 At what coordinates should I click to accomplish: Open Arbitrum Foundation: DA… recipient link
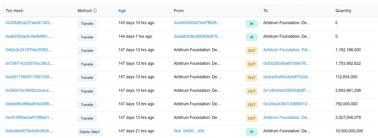[x=287, y=117]
